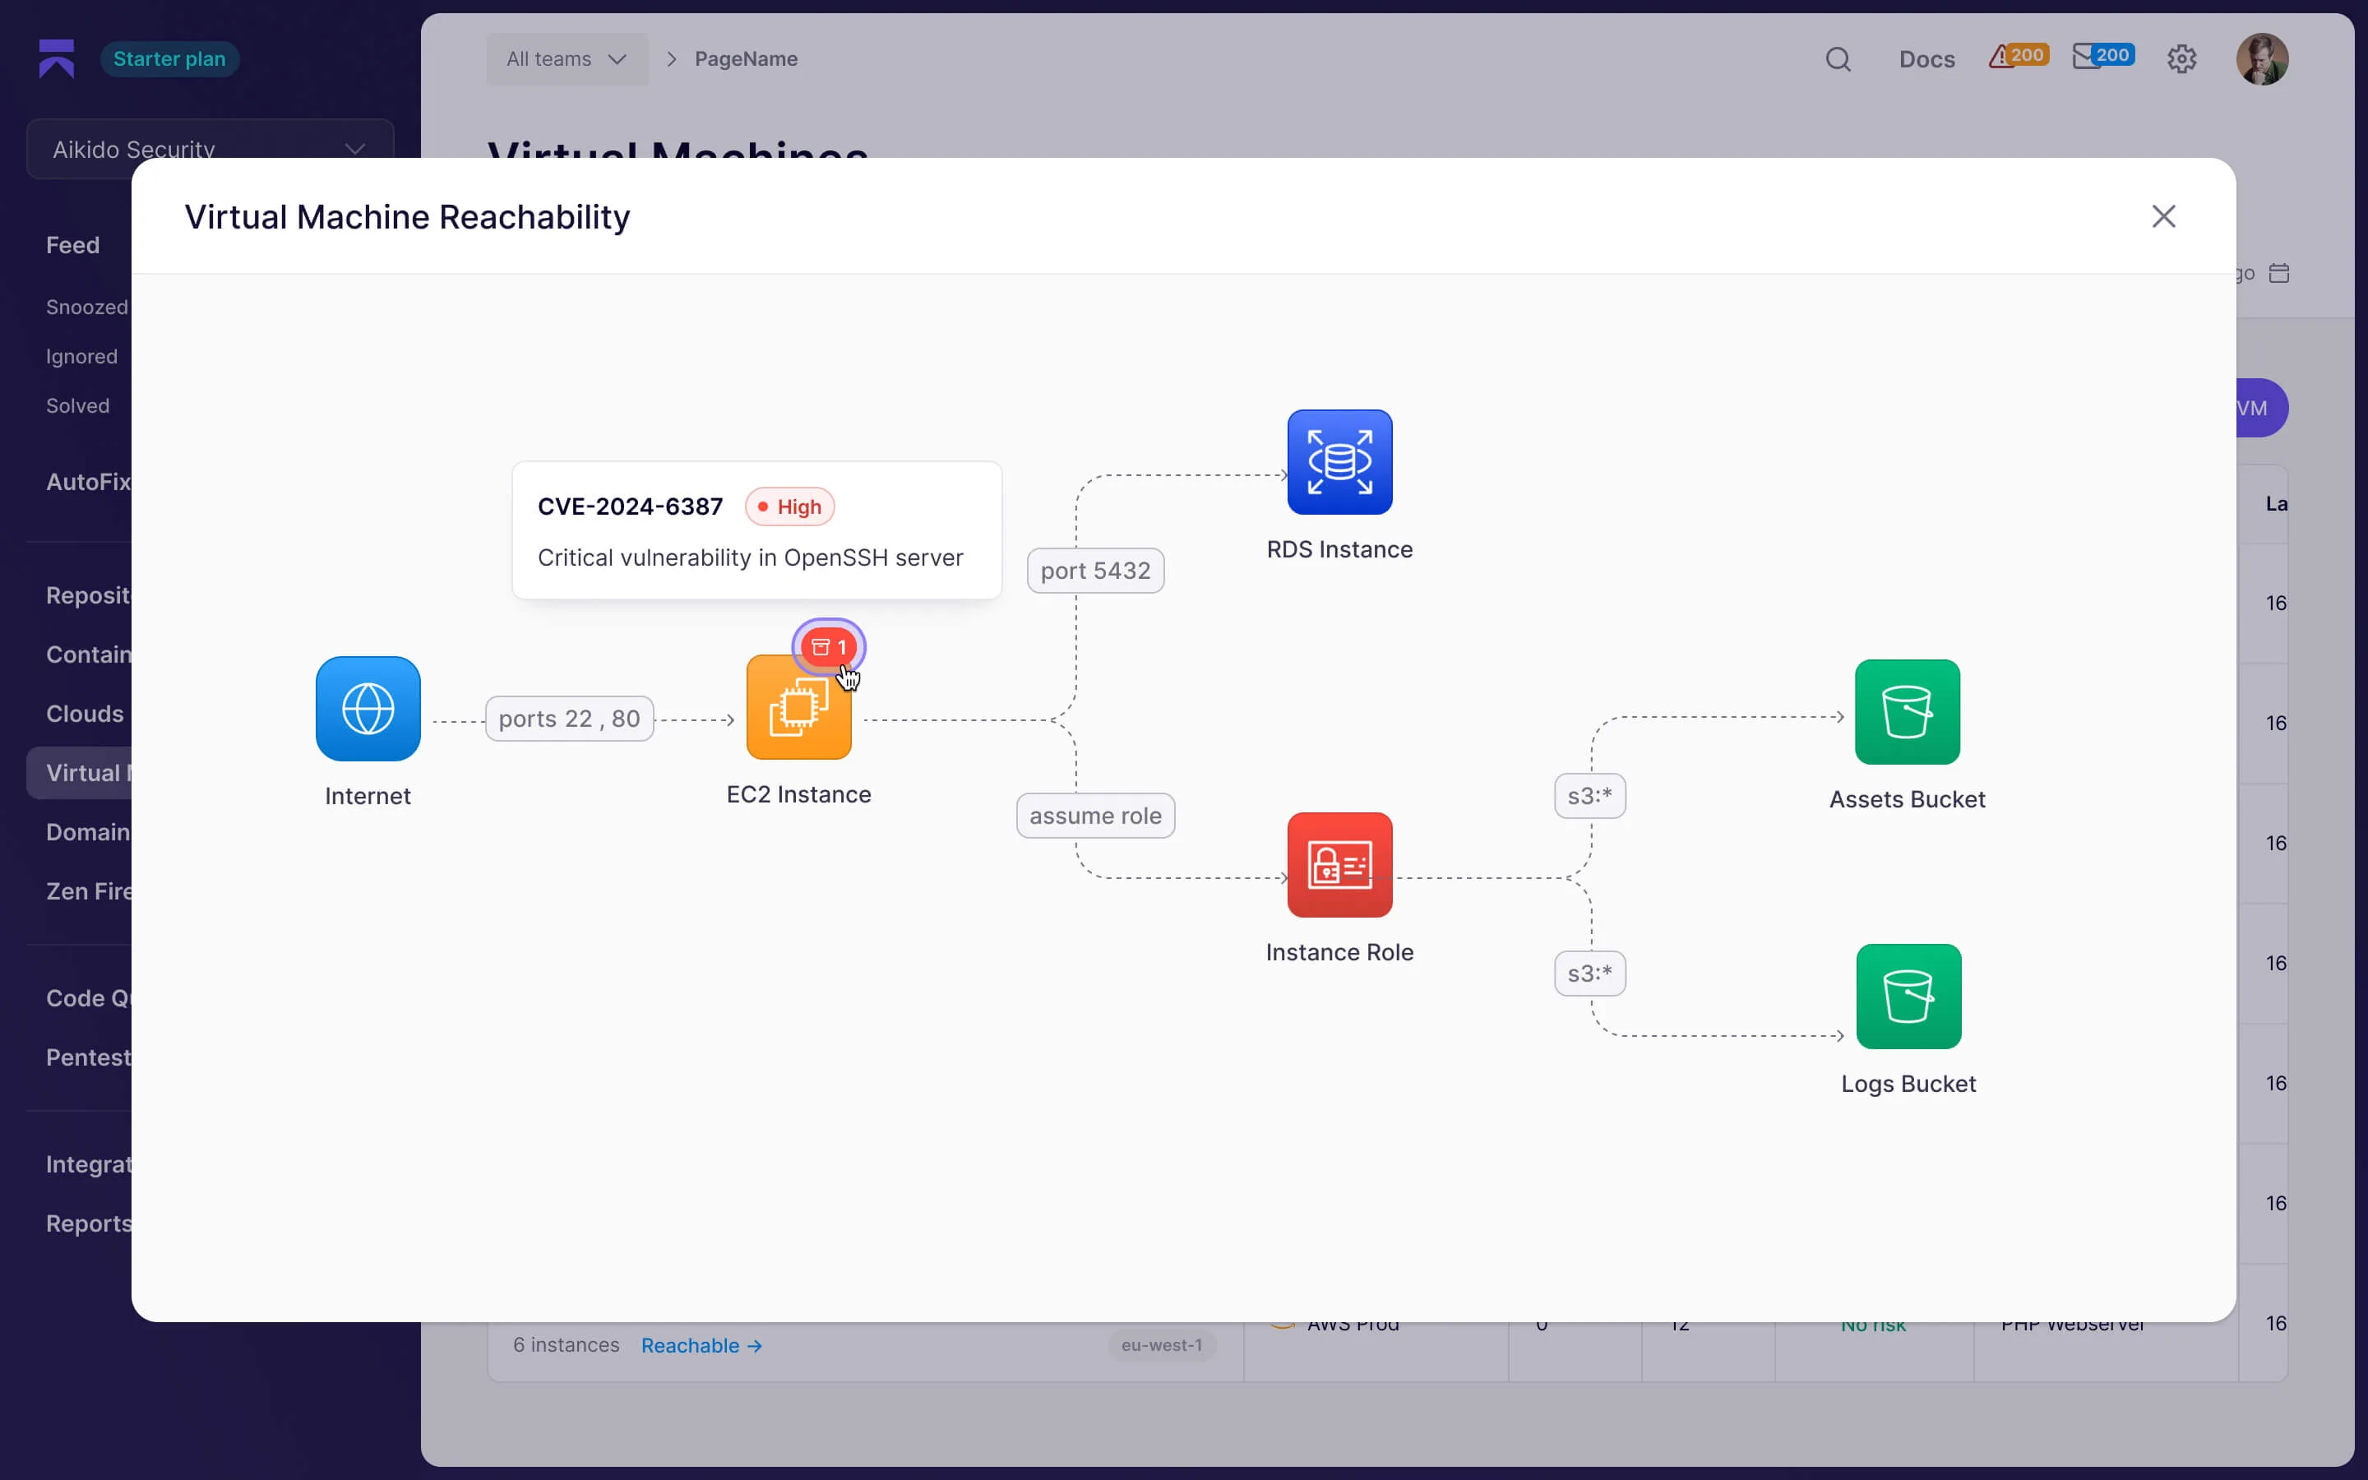The height and width of the screenshot is (1480, 2368).
Task: Open the settings gear icon
Action: pyautogui.click(x=2182, y=58)
